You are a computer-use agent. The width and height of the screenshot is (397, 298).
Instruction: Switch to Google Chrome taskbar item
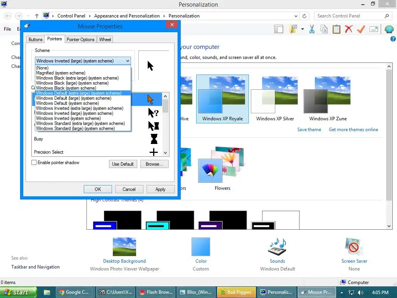pos(74,292)
